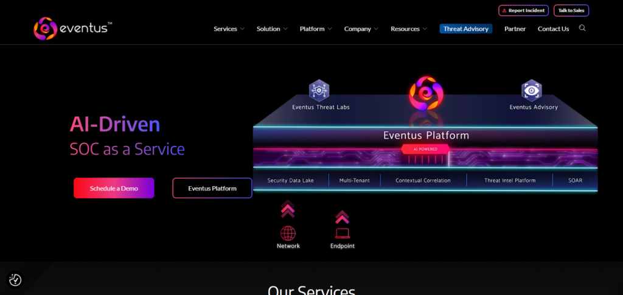Expand the Resources dropdown menu
The width and height of the screenshot is (623, 295).
tap(409, 29)
